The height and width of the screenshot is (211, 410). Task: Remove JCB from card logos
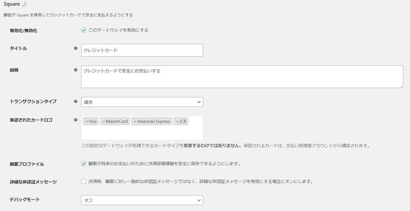point(177,121)
